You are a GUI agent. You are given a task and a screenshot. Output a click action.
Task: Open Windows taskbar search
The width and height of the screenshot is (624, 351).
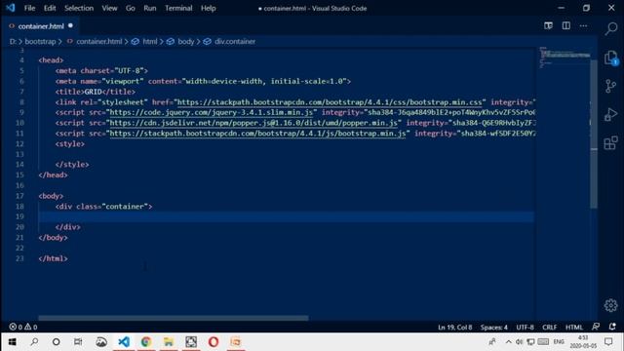pyautogui.click(x=34, y=342)
